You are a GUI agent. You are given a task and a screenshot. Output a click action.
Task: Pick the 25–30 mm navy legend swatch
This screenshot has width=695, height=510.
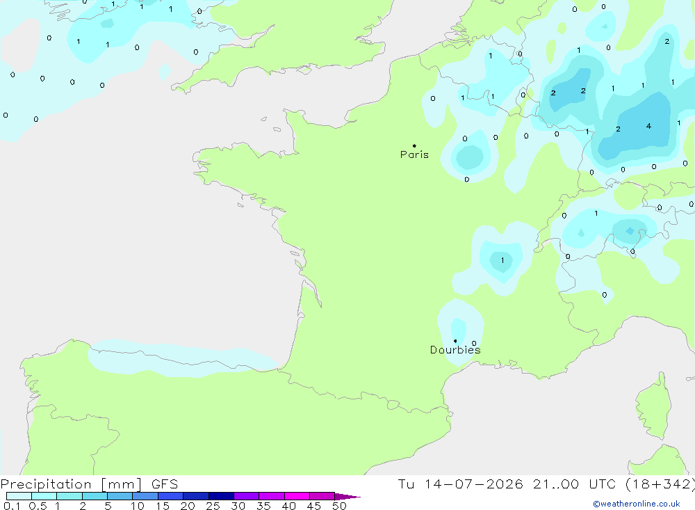(x=221, y=496)
